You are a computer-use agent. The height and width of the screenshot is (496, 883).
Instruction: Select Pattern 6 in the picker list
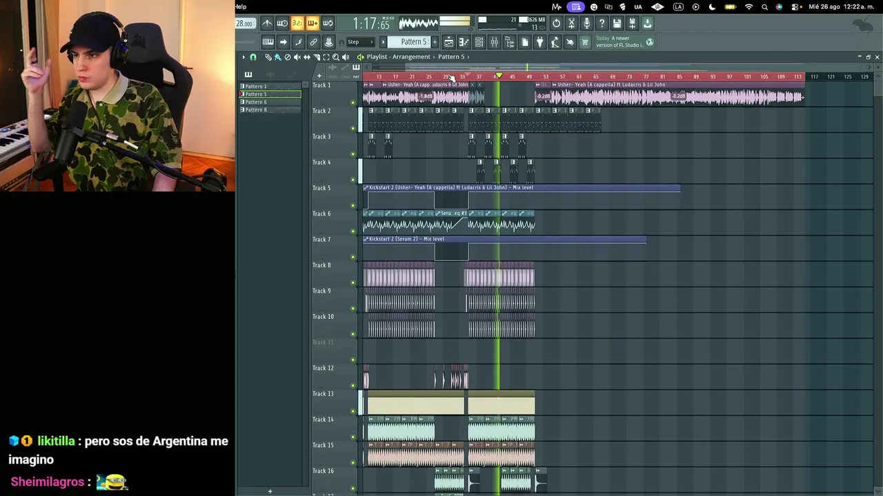(x=270, y=102)
